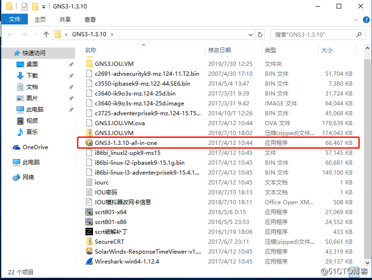
Task: Switch to the 查看 ribbon tab
Action: click(x=90, y=19)
